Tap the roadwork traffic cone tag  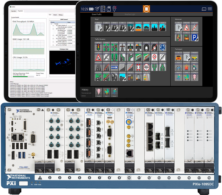tap(138, 77)
